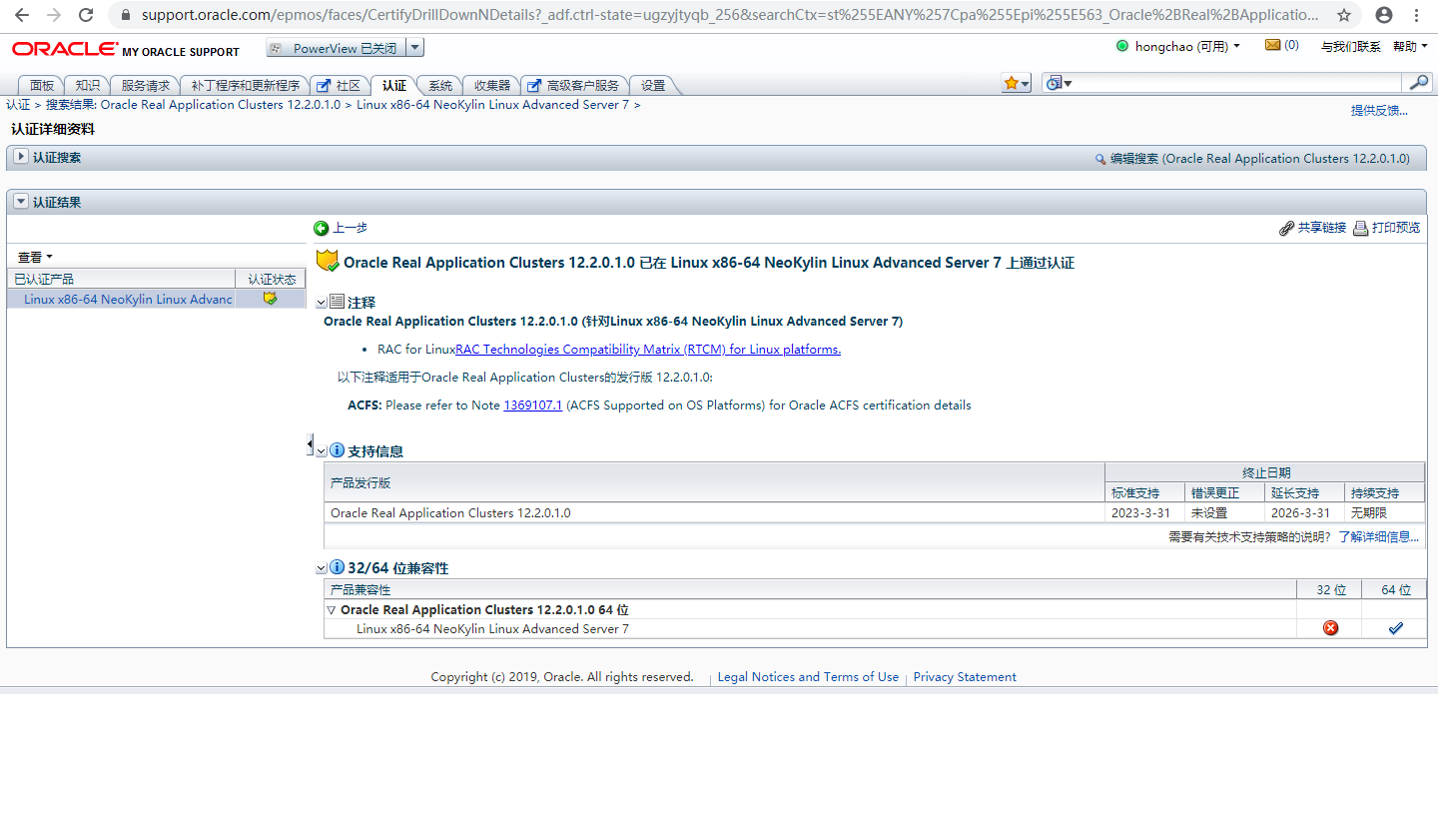The width and height of the screenshot is (1438, 822).
Task: Click the Oracle logo
Action: click(65, 49)
